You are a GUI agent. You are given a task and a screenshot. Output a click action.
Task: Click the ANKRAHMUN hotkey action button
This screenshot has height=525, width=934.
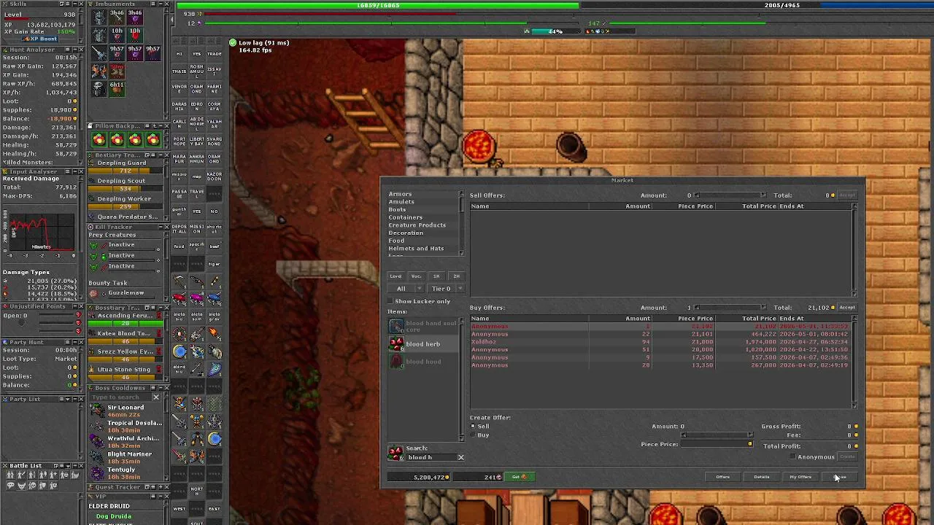(196, 158)
